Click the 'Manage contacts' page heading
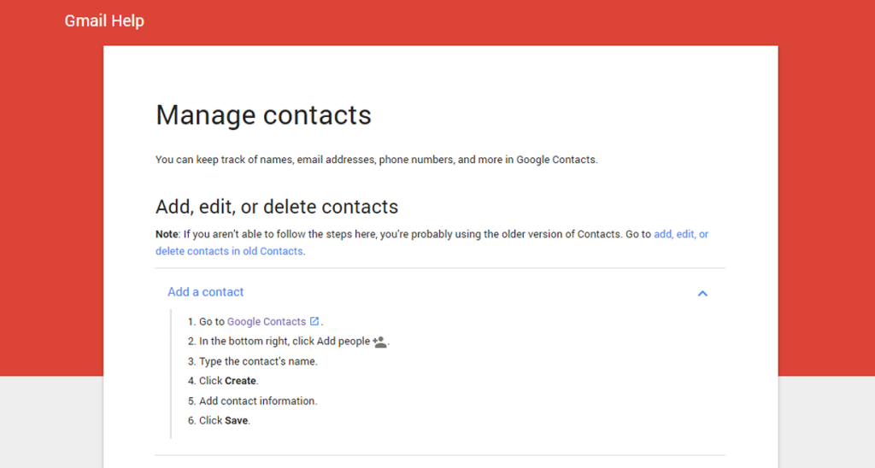Image resolution: width=875 pixels, height=468 pixels. click(x=263, y=115)
